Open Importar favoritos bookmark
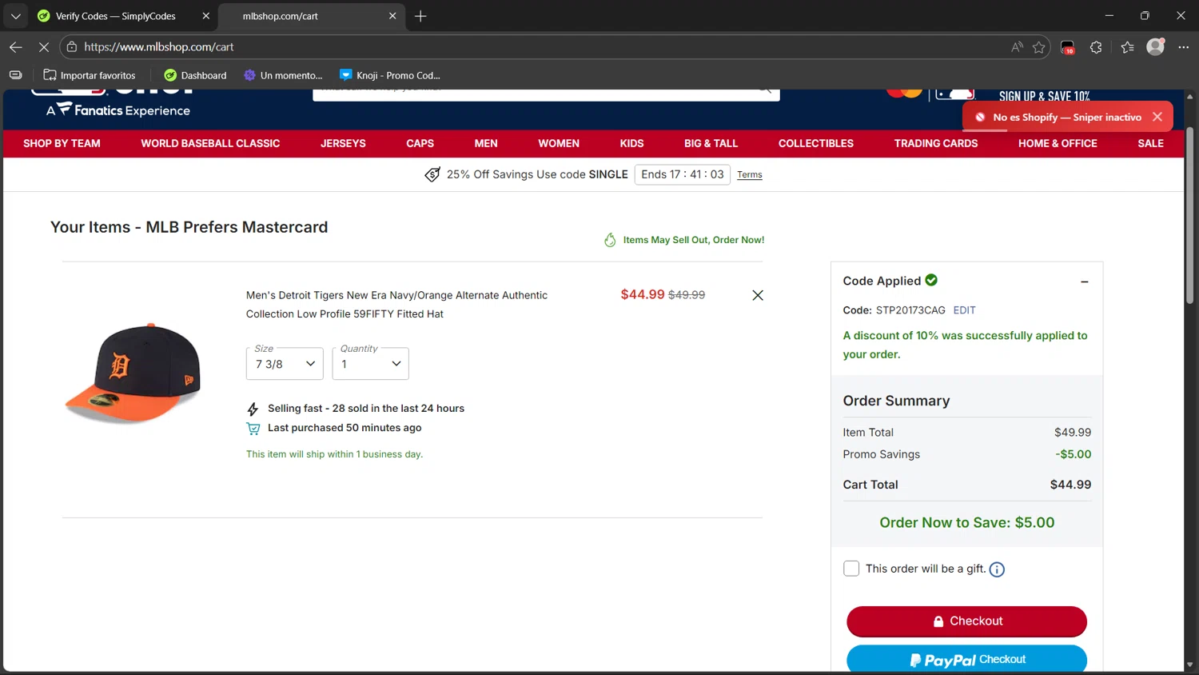Viewport: 1199px width, 675px height. tap(90, 75)
